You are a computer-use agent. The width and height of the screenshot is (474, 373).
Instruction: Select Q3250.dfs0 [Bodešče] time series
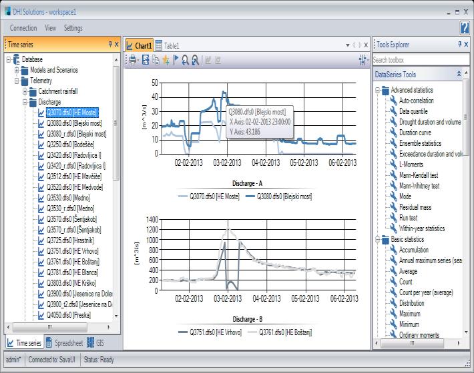coord(70,145)
